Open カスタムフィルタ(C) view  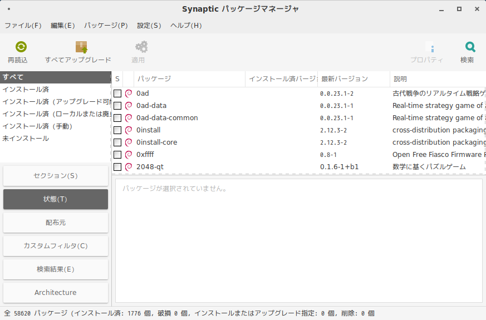(56, 245)
